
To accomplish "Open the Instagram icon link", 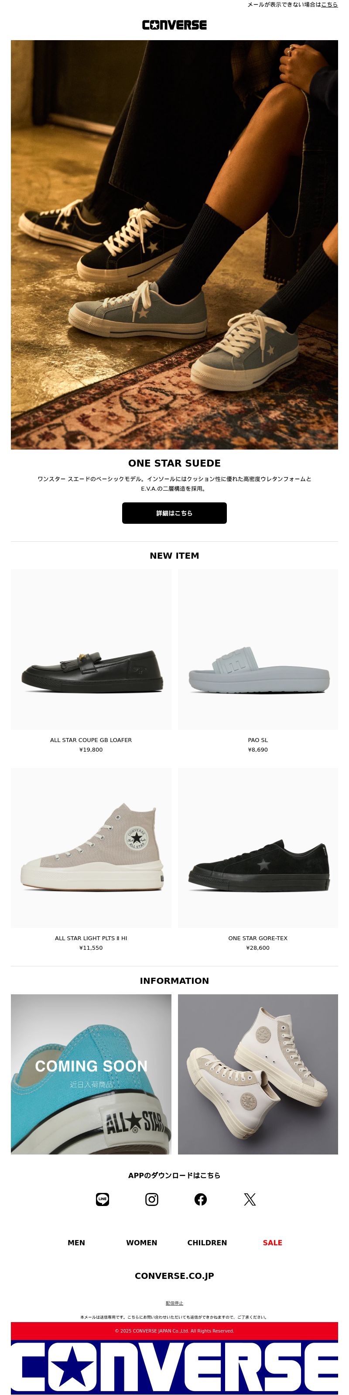I will coord(151,1199).
